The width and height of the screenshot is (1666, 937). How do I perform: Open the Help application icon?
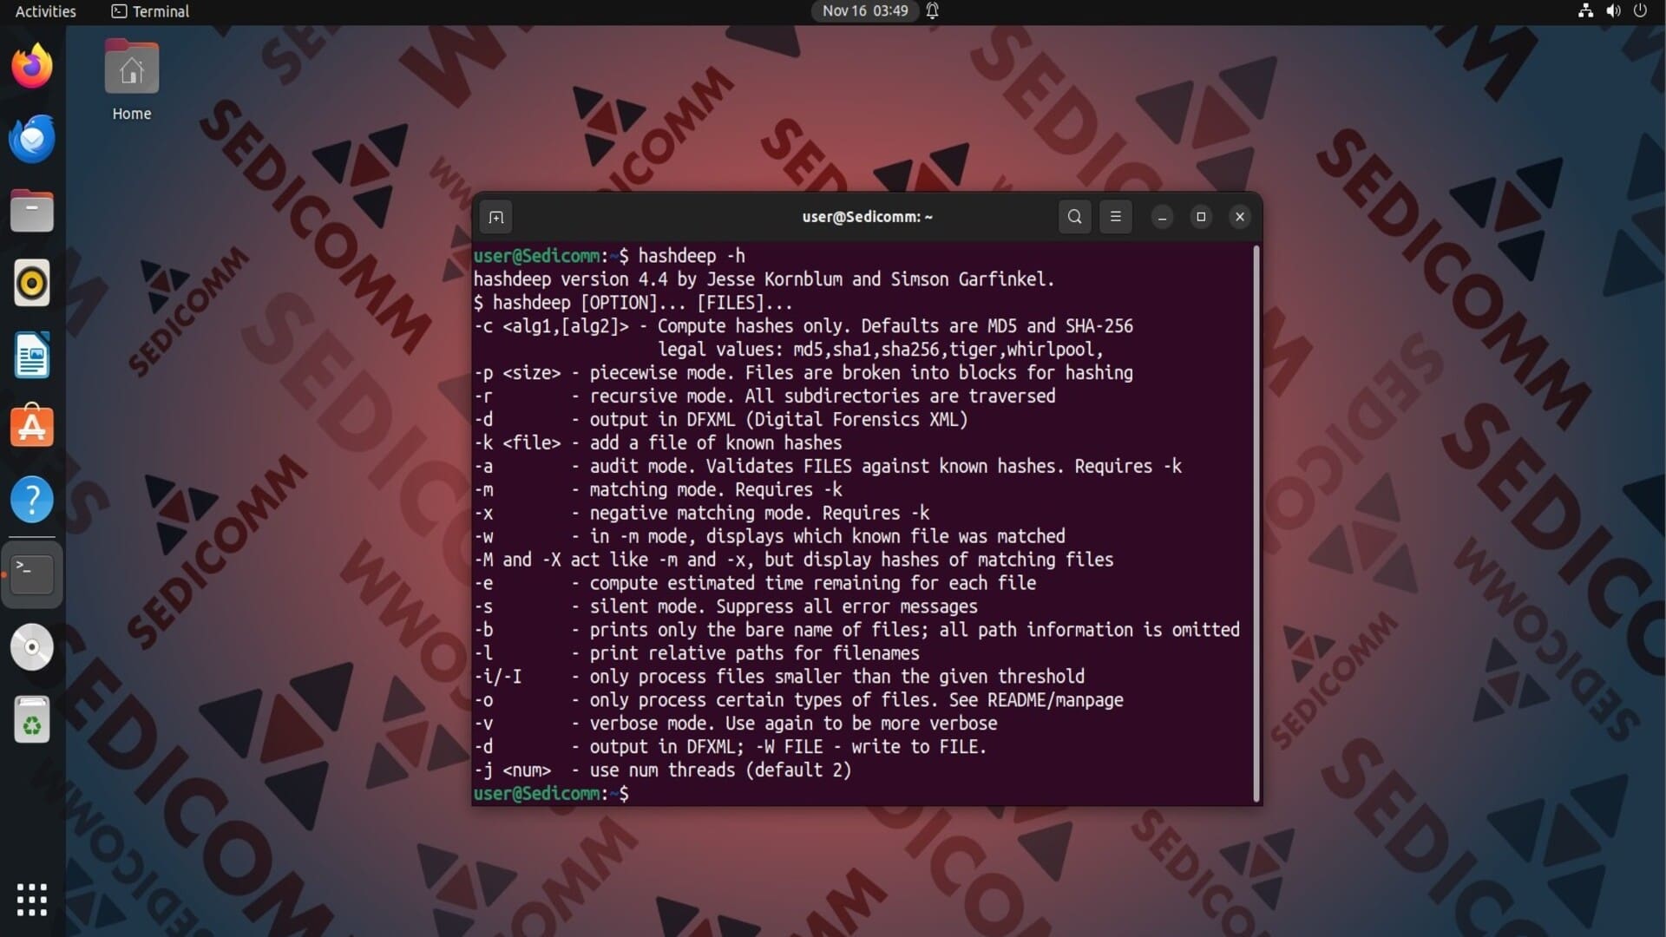click(x=32, y=500)
